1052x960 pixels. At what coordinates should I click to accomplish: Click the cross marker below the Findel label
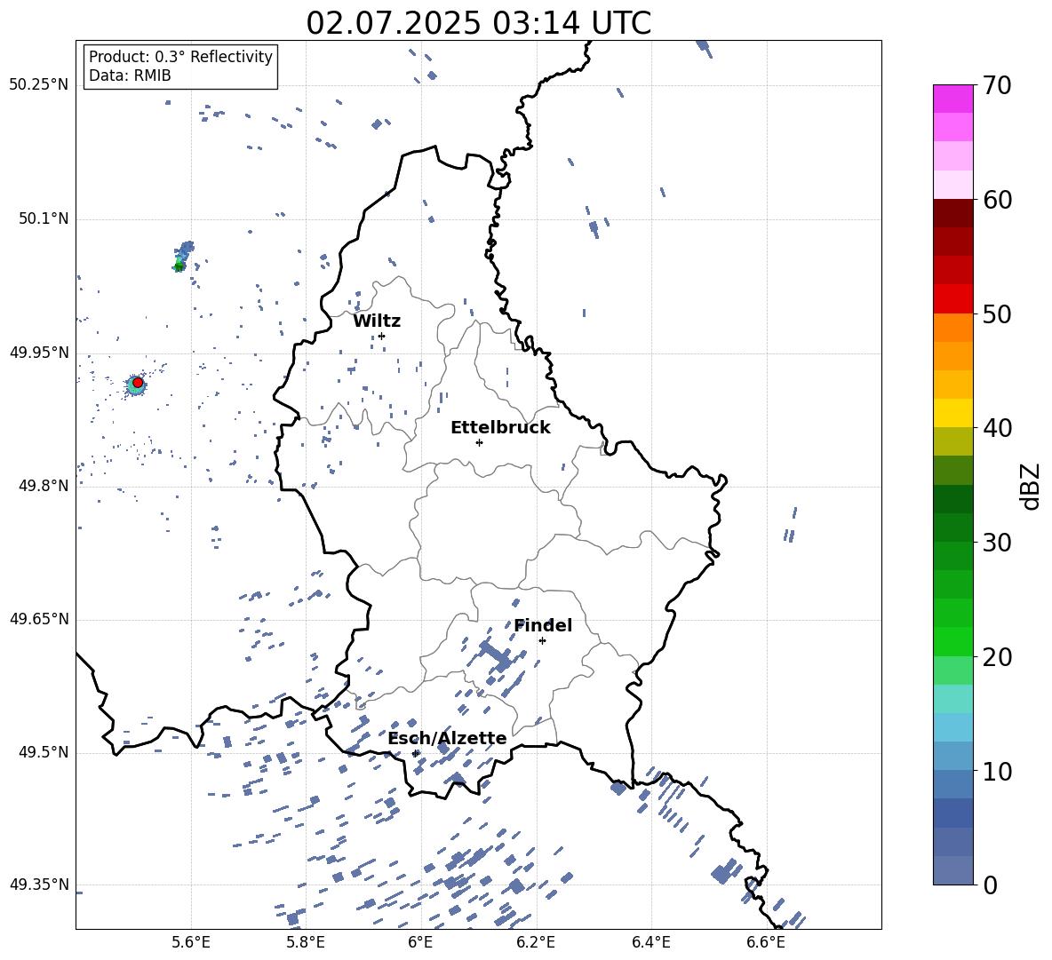542,641
